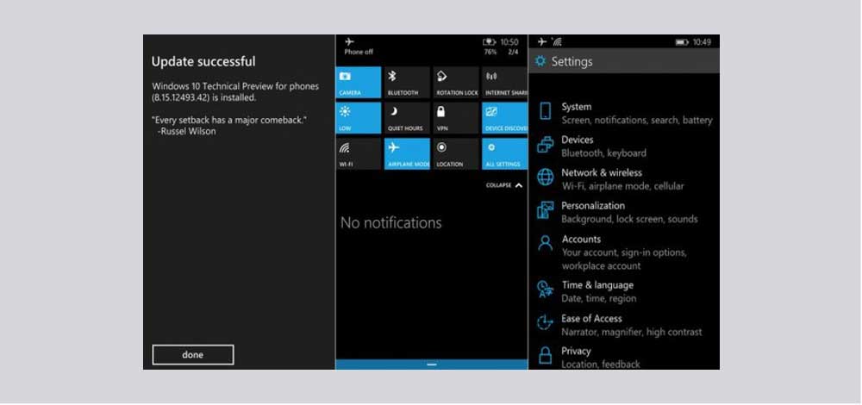Enable Internet Sharing tile
Viewport: 862px width, 405px height.
(x=504, y=82)
